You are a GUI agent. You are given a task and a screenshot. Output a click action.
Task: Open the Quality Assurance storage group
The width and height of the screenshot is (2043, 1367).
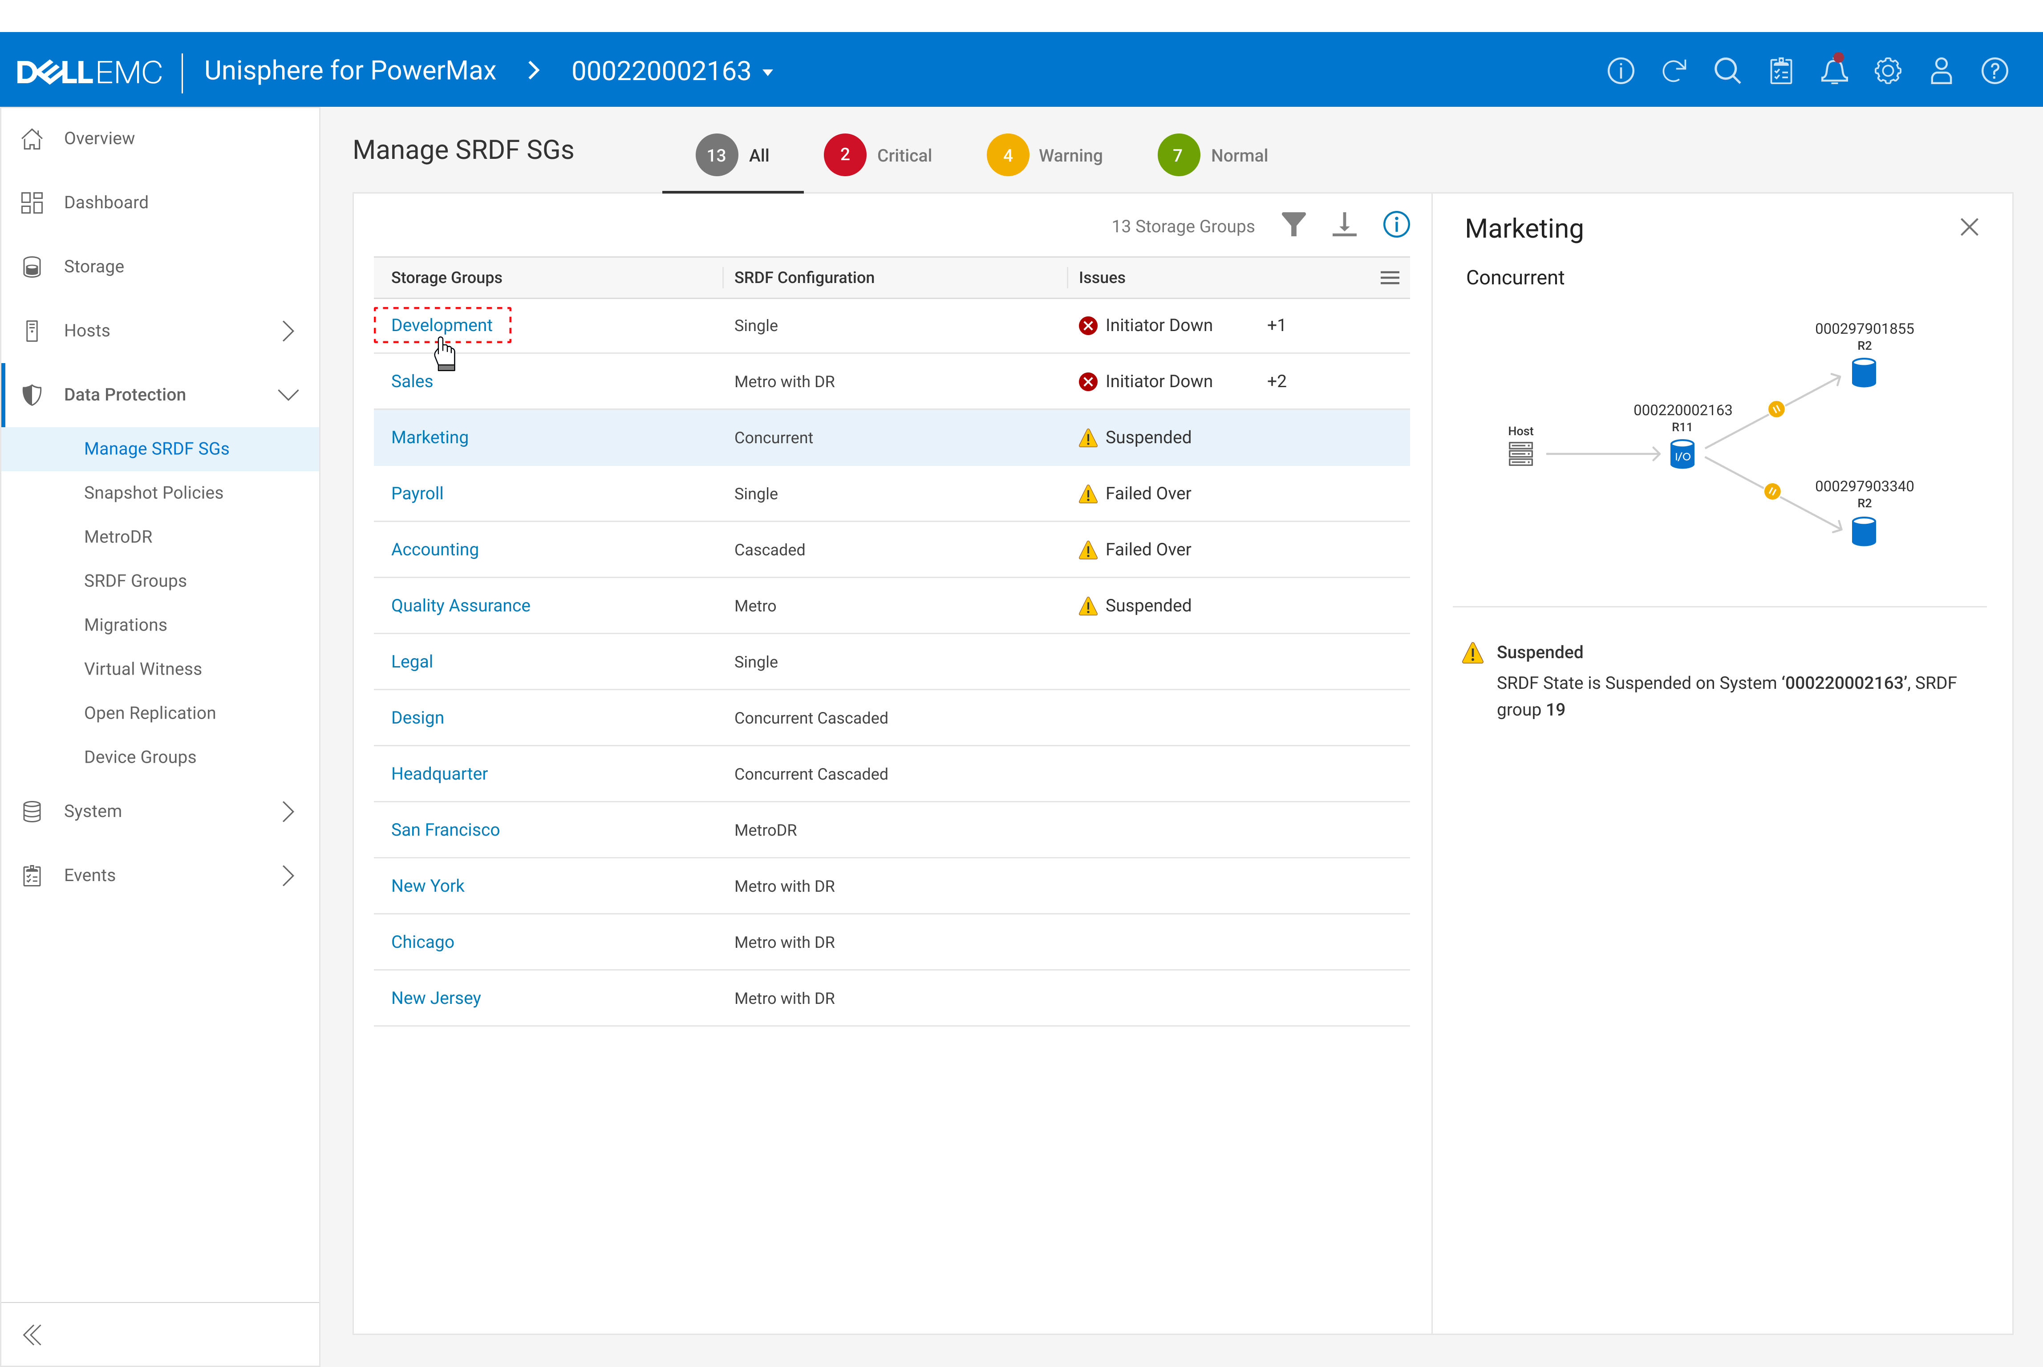(460, 605)
